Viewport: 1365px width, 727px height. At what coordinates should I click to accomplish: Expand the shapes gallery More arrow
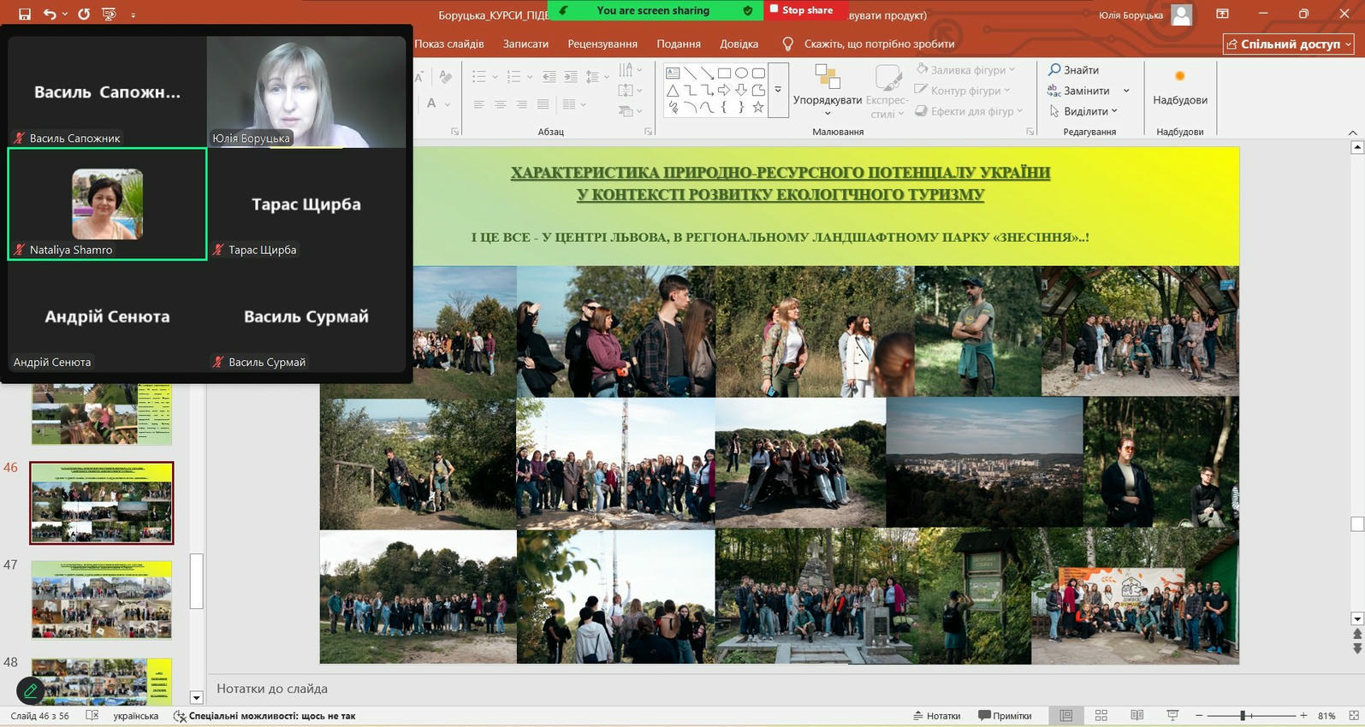coord(778,90)
